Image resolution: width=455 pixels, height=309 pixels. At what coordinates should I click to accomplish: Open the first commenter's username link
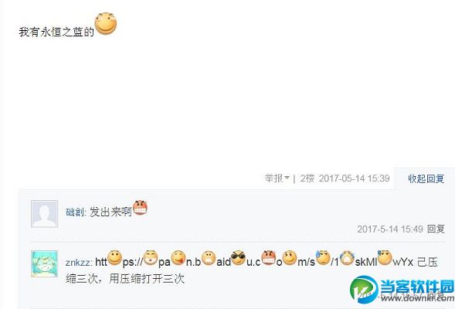point(75,212)
